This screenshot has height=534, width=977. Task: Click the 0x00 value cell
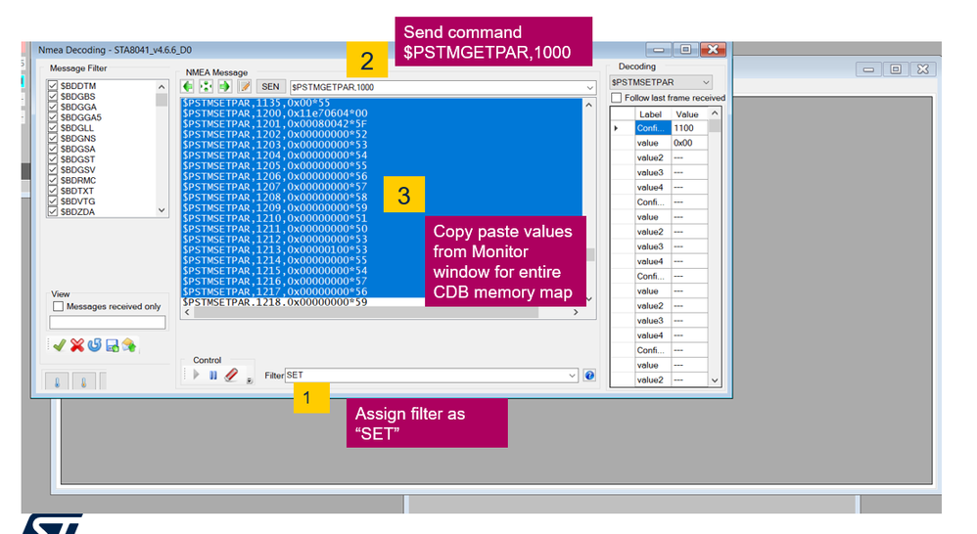[689, 143]
